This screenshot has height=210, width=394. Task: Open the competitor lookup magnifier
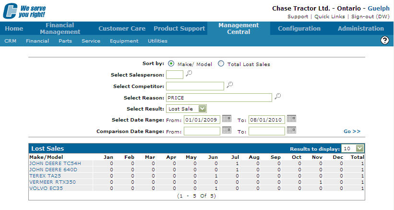click(229, 85)
